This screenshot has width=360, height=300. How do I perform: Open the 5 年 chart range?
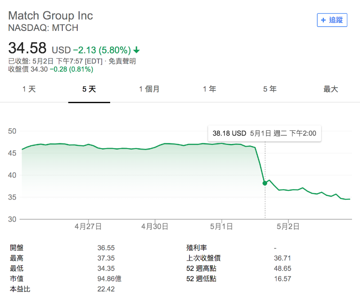coord(270,89)
